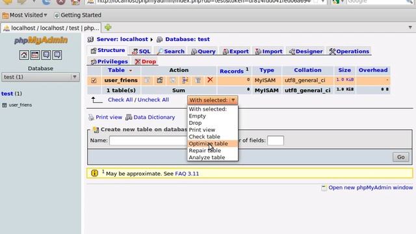416x234 pixels.
Task: Open the Export tab
Action: tap(235, 51)
